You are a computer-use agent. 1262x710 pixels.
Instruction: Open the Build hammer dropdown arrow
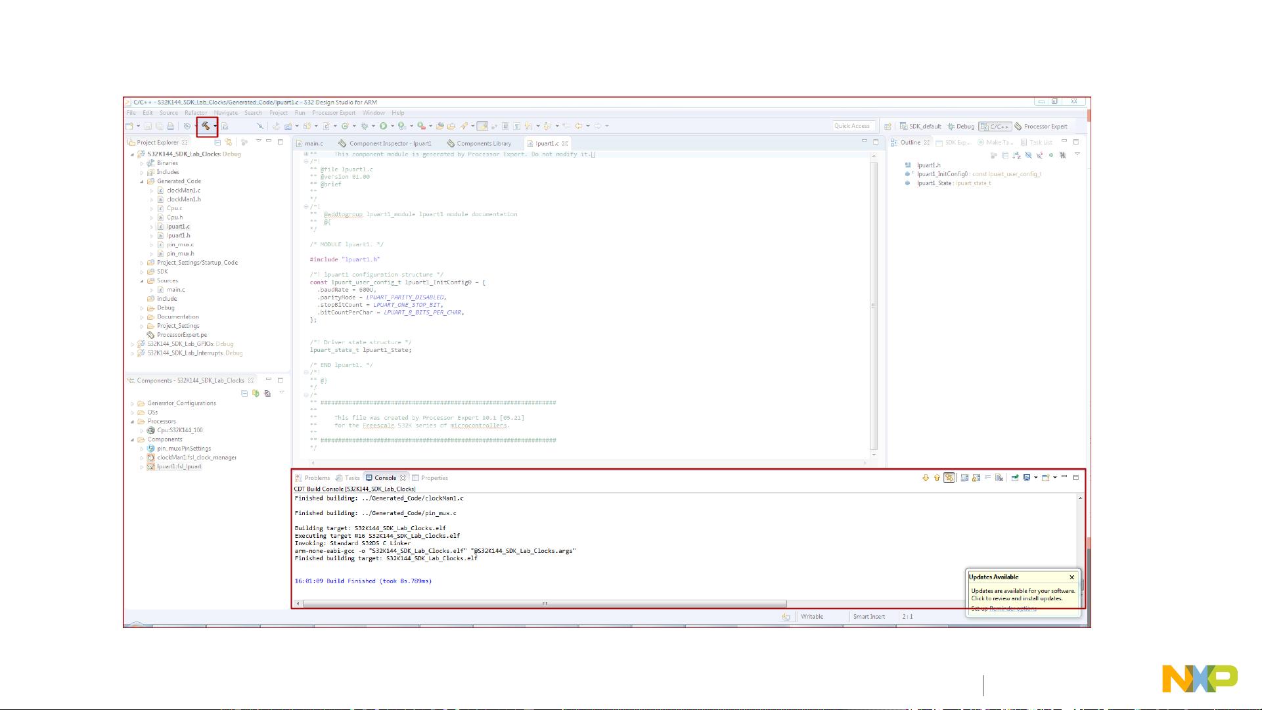[215, 126]
